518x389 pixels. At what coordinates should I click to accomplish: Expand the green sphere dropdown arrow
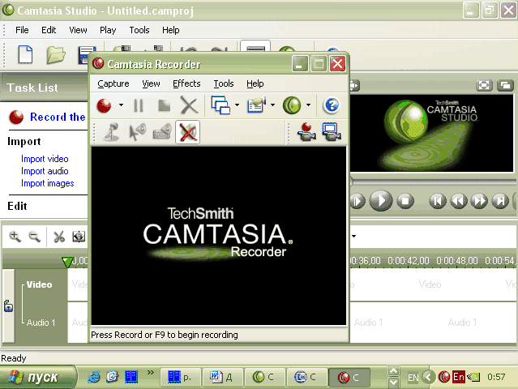[x=308, y=105]
